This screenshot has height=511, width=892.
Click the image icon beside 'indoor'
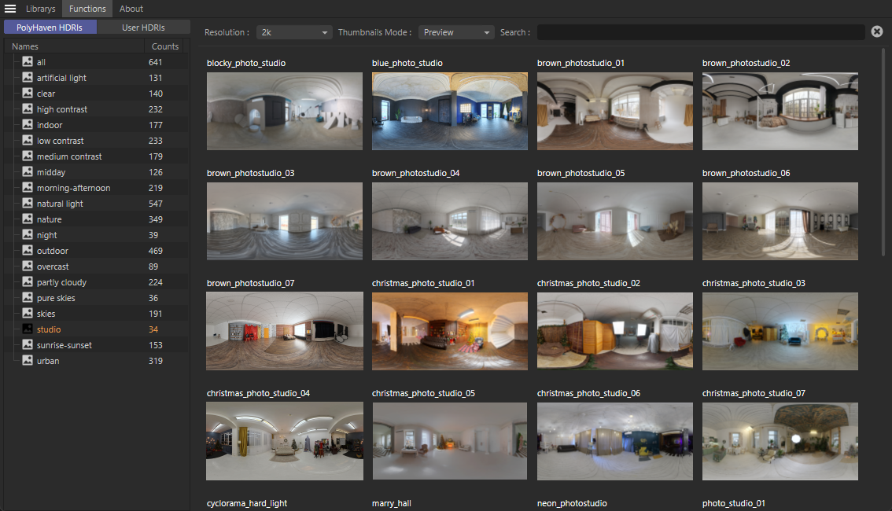(28, 124)
